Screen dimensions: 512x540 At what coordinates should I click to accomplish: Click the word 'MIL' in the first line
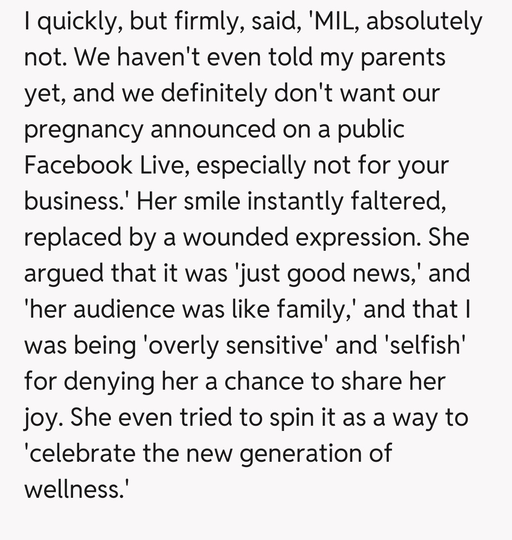pos(335,21)
